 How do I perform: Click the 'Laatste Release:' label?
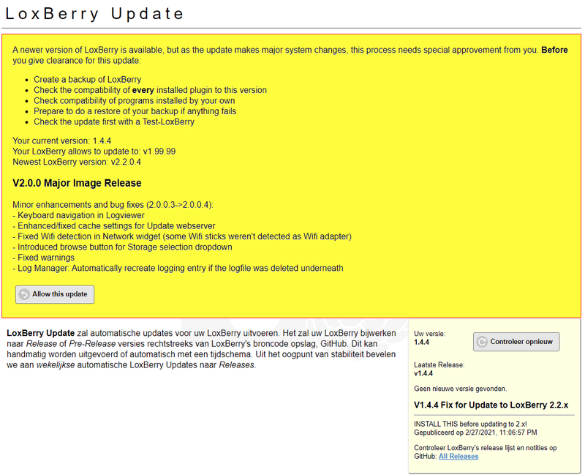(x=439, y=364)
